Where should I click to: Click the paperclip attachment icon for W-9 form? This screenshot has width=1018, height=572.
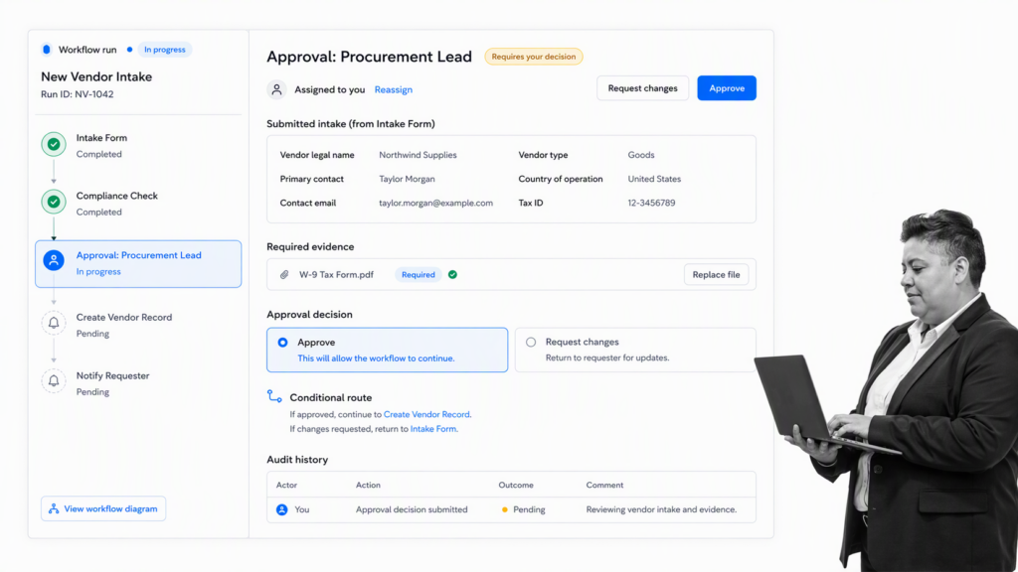pos(284,275)
